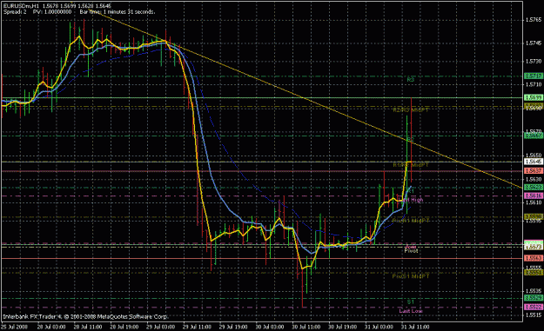Click the magenta 1.5522 price tag
This screenshot has height=331, width=544.
[x=534, y=308]
